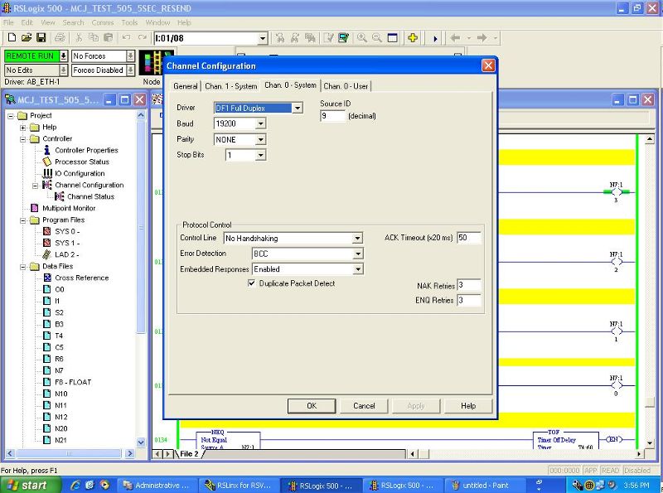Click the Undo arrow toolbar icon
The height and width of the screenshot is (493, 663).
tap(126, 37)
